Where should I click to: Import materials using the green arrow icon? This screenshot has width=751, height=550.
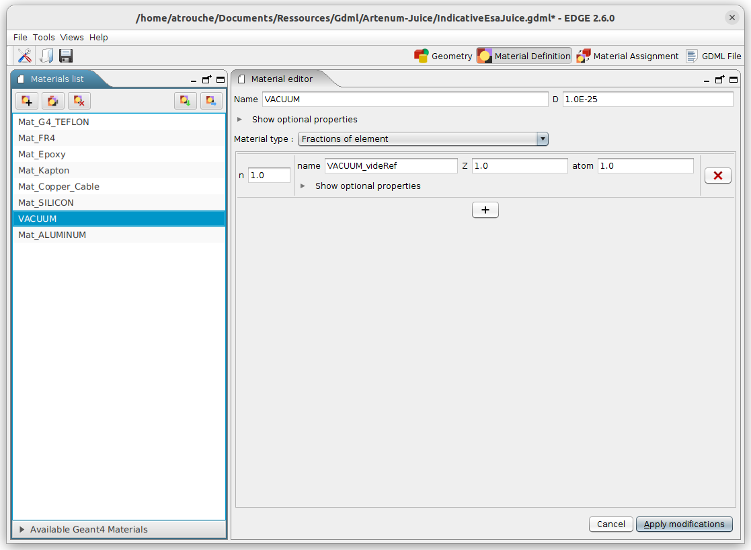185,100
